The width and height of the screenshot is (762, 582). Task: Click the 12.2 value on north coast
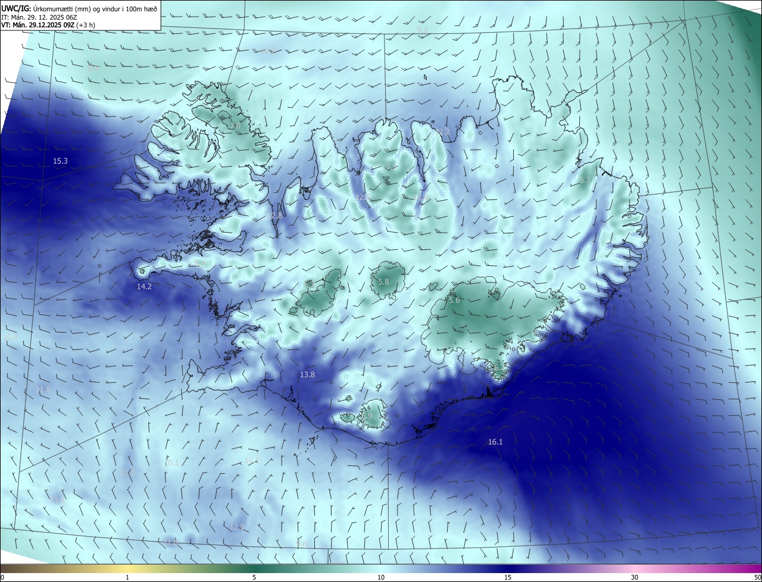pyautogui.click(x=441, y=131)
